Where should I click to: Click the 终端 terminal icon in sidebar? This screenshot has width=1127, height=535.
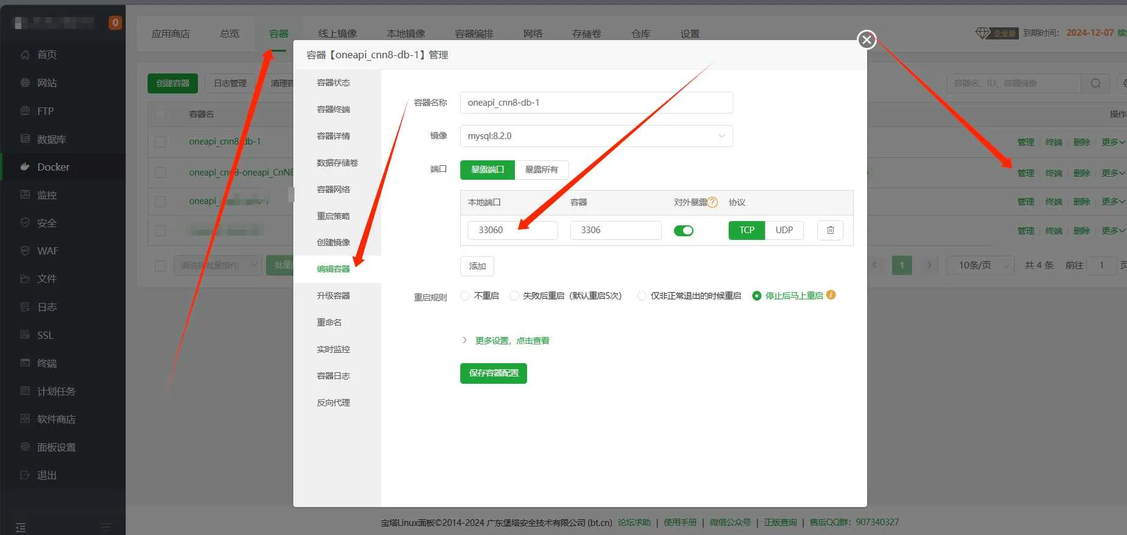pyautogui.click(x=25, y=363)
